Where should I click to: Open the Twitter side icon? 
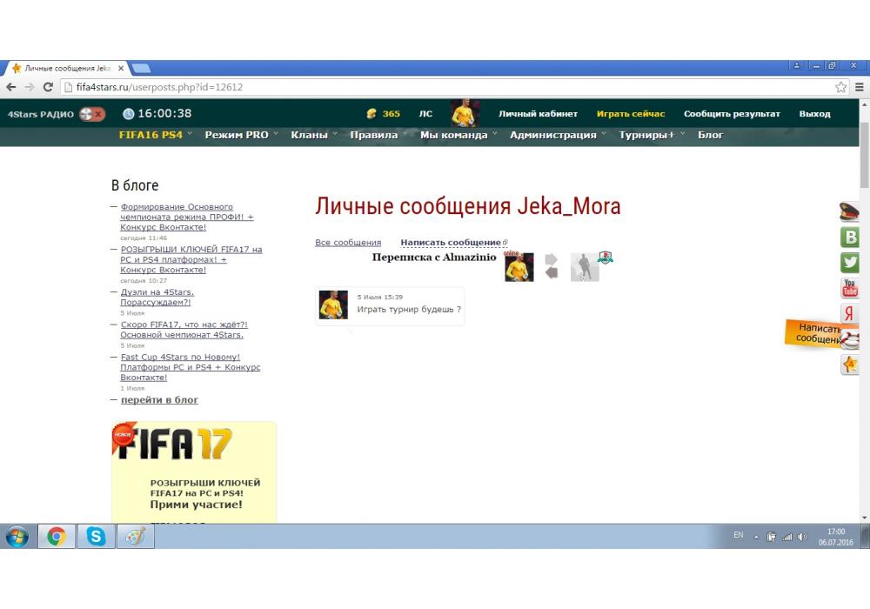[x=849, y=263]
